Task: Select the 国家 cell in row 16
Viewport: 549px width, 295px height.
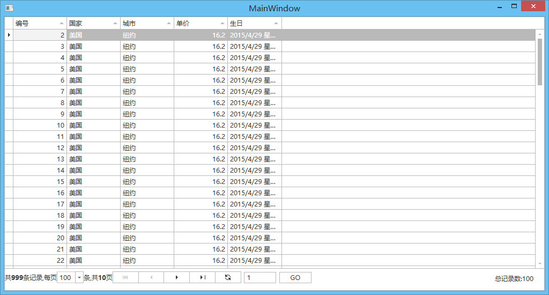Action: tap(93, 193)
